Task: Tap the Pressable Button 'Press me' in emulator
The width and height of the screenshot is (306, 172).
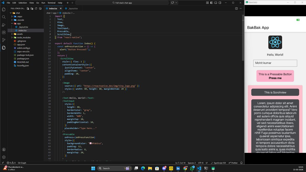Action: point(275,76)
